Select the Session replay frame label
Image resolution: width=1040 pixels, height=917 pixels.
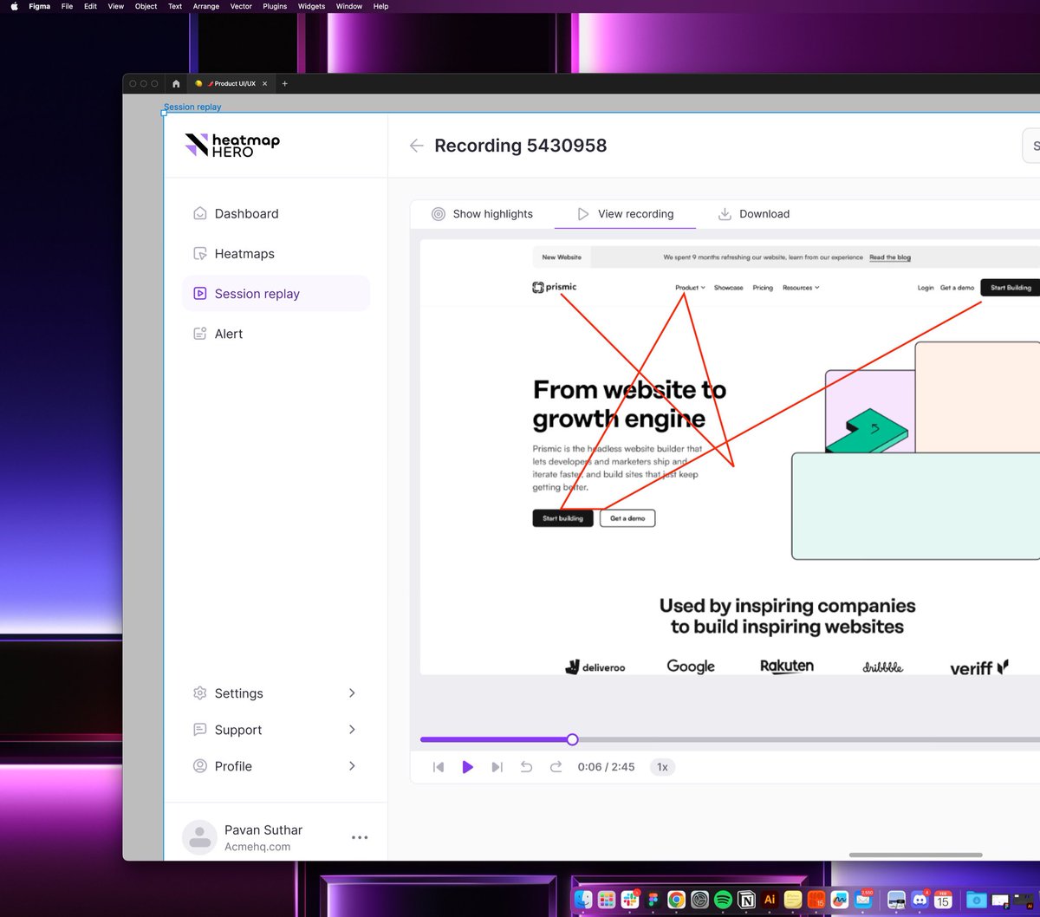coord(192,107)
